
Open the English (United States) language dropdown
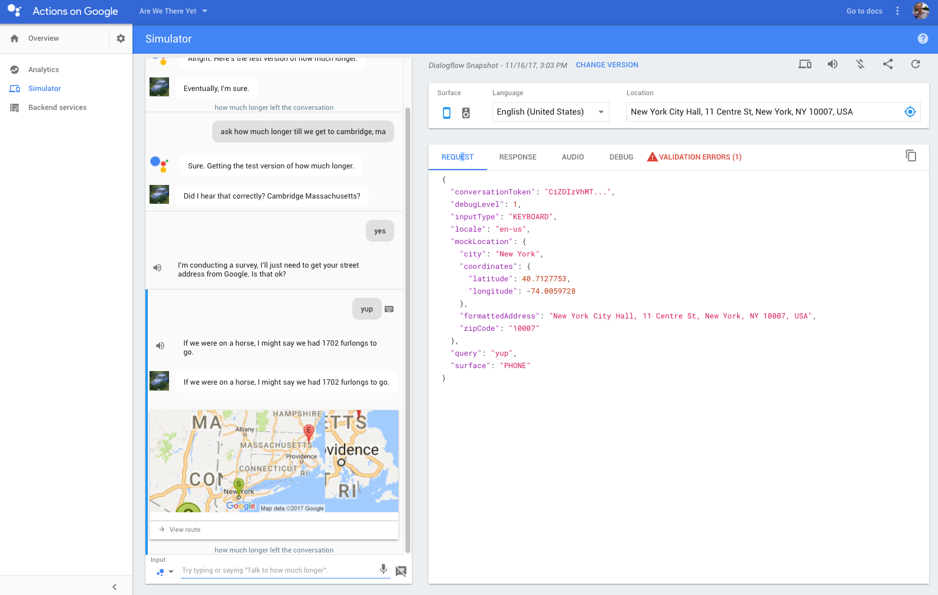pyautogui.click(x=551, y=112)
